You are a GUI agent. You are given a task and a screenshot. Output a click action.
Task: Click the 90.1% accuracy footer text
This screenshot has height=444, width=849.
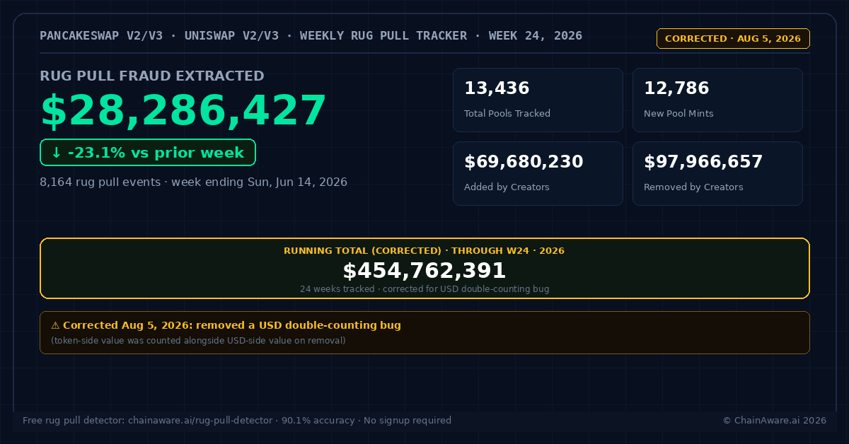pyautogui.click(x=318, y=421)
